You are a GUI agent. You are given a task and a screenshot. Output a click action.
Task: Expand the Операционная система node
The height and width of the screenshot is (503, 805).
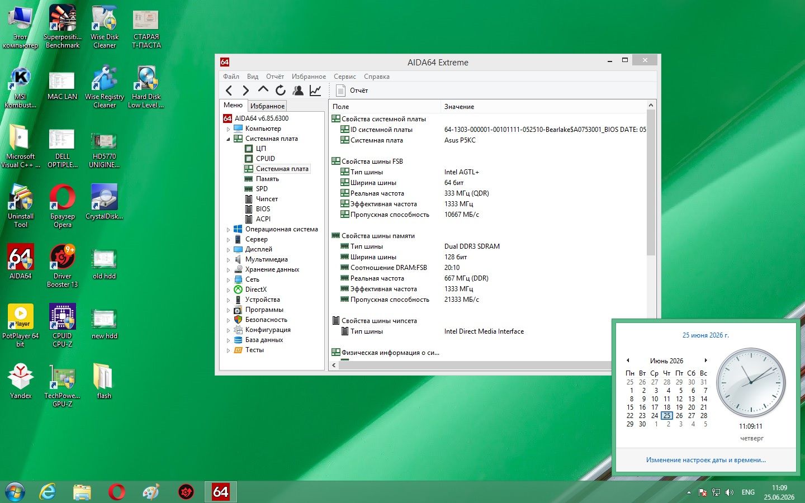pyautogui.click(x=228, y=230)
